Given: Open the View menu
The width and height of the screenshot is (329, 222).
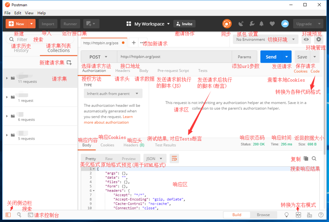Looking at the screenshot, I should (29, 13).
